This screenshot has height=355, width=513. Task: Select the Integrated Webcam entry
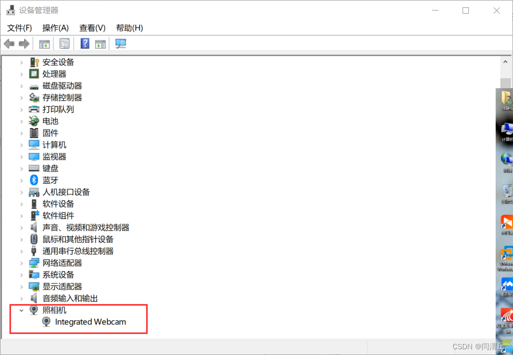[x=90, y=322]
